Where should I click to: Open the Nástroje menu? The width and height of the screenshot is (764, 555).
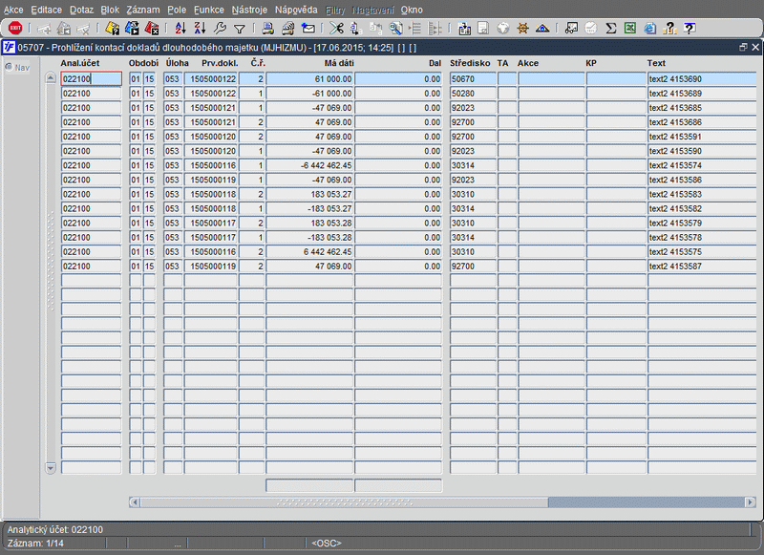[x=249, y=10]
